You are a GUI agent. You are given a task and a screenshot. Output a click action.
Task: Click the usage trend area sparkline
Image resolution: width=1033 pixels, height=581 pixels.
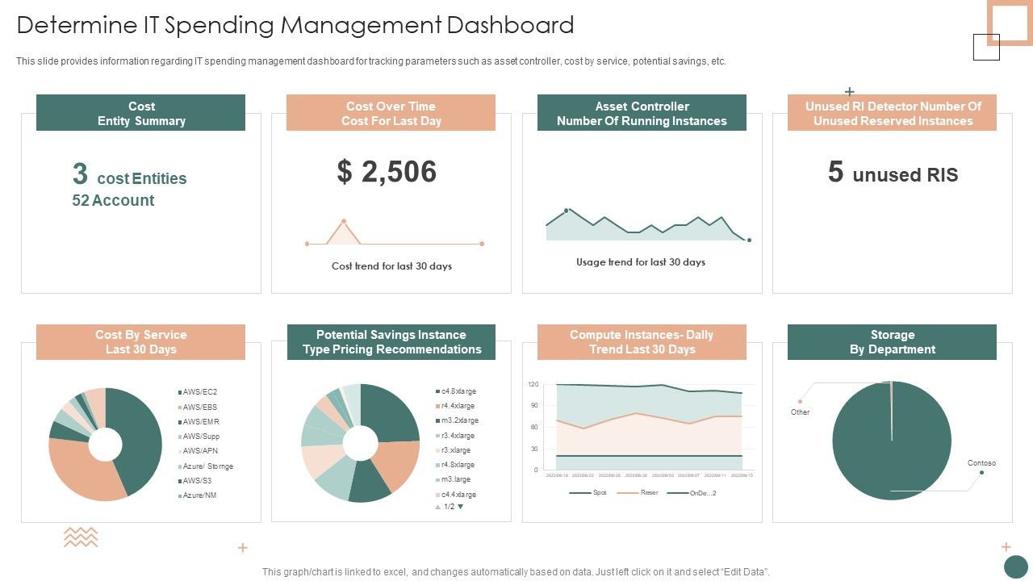[x=648, y=225]
